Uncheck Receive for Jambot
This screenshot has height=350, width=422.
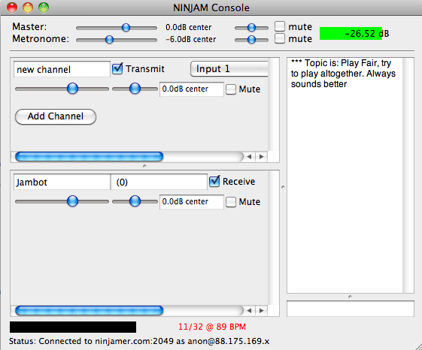(x=214, y=182)
